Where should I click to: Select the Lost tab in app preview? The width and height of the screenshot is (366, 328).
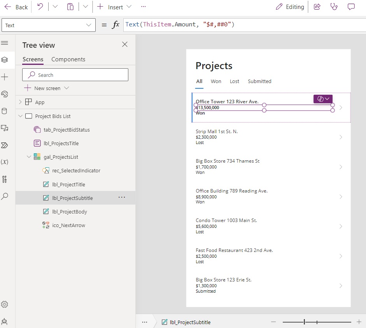click(235, 81)
